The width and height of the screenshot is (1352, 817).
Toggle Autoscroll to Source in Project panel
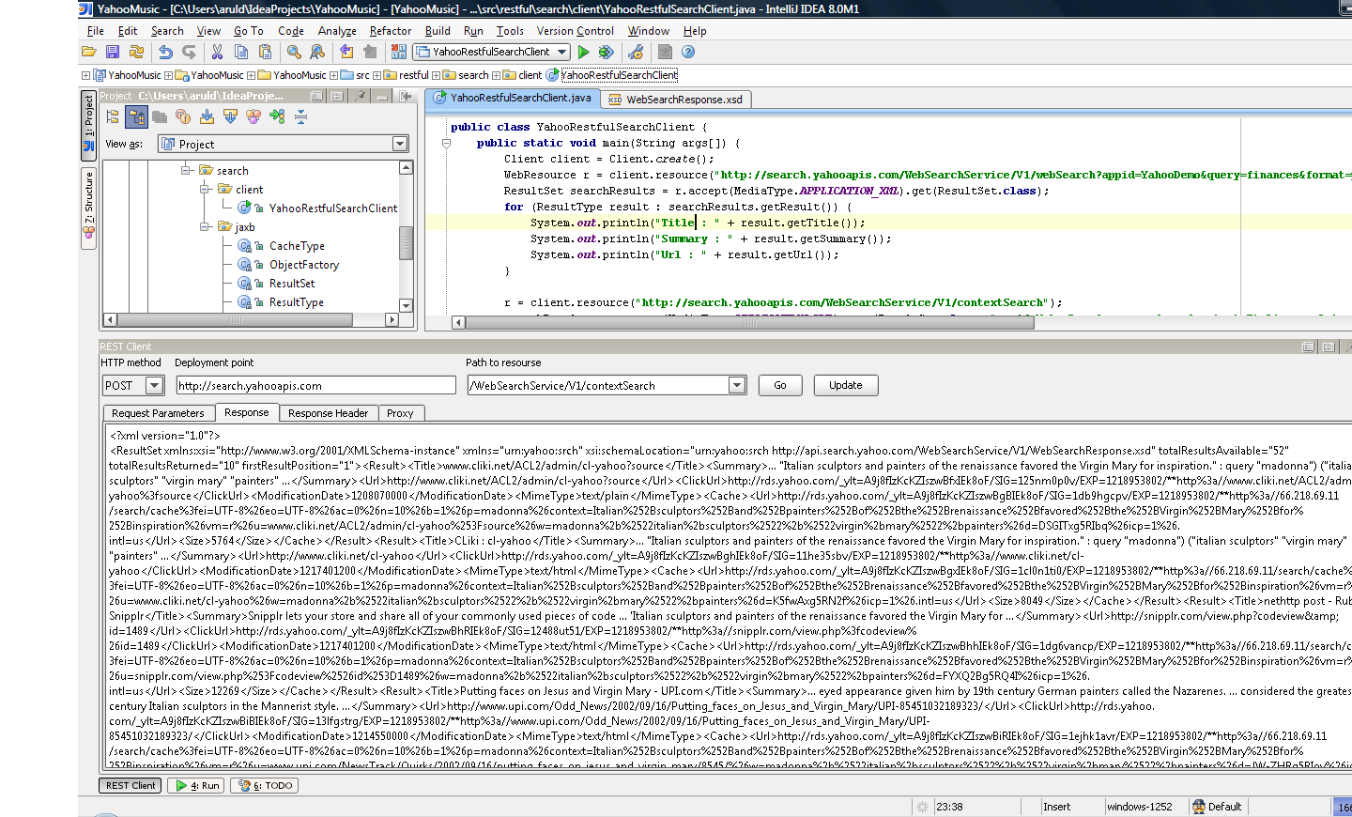pos(207,116)
